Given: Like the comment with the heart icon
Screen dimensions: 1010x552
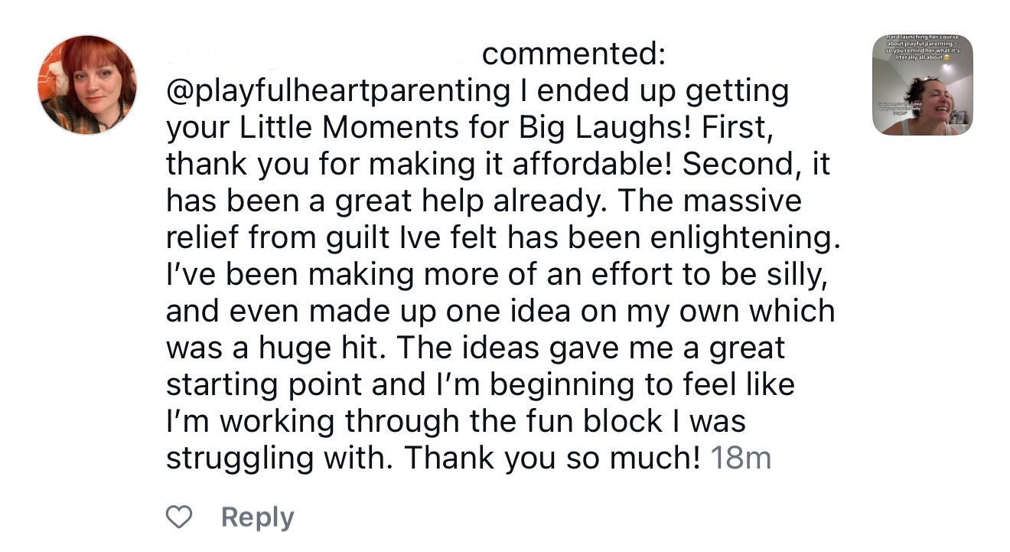Looking at the screenshot, I should coord(179,518).
